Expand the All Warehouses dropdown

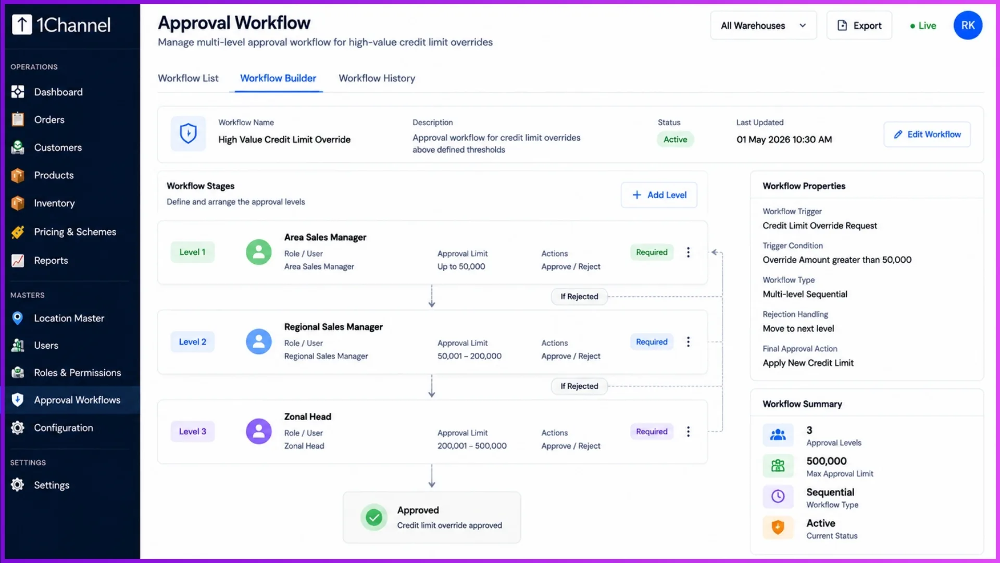click(x=763, y=26)
